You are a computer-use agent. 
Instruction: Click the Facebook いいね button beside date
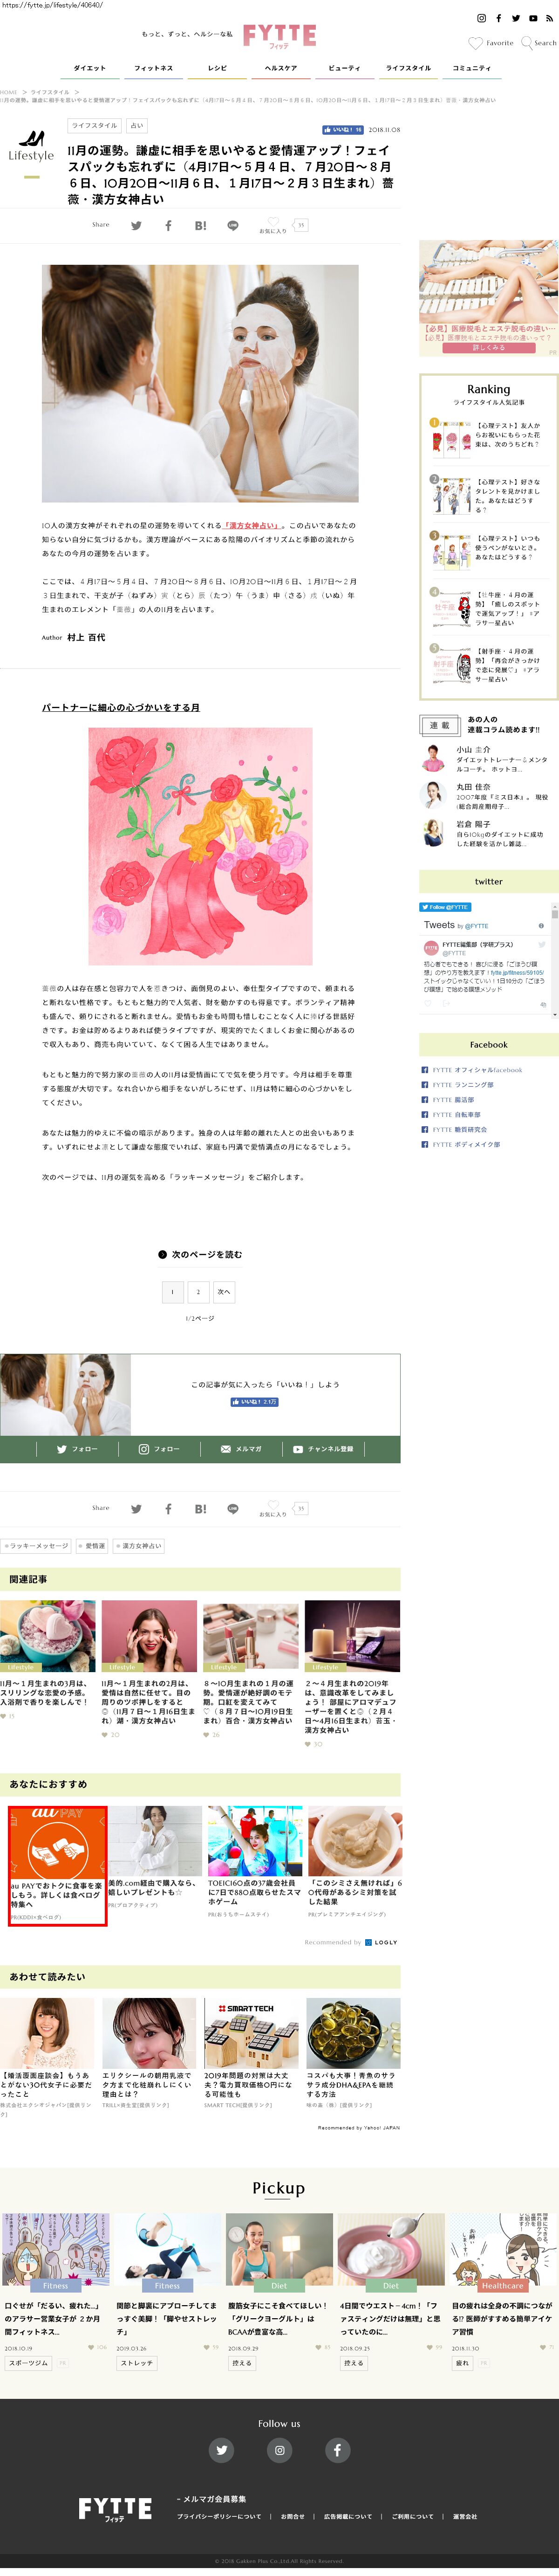[x=342, y=130]
